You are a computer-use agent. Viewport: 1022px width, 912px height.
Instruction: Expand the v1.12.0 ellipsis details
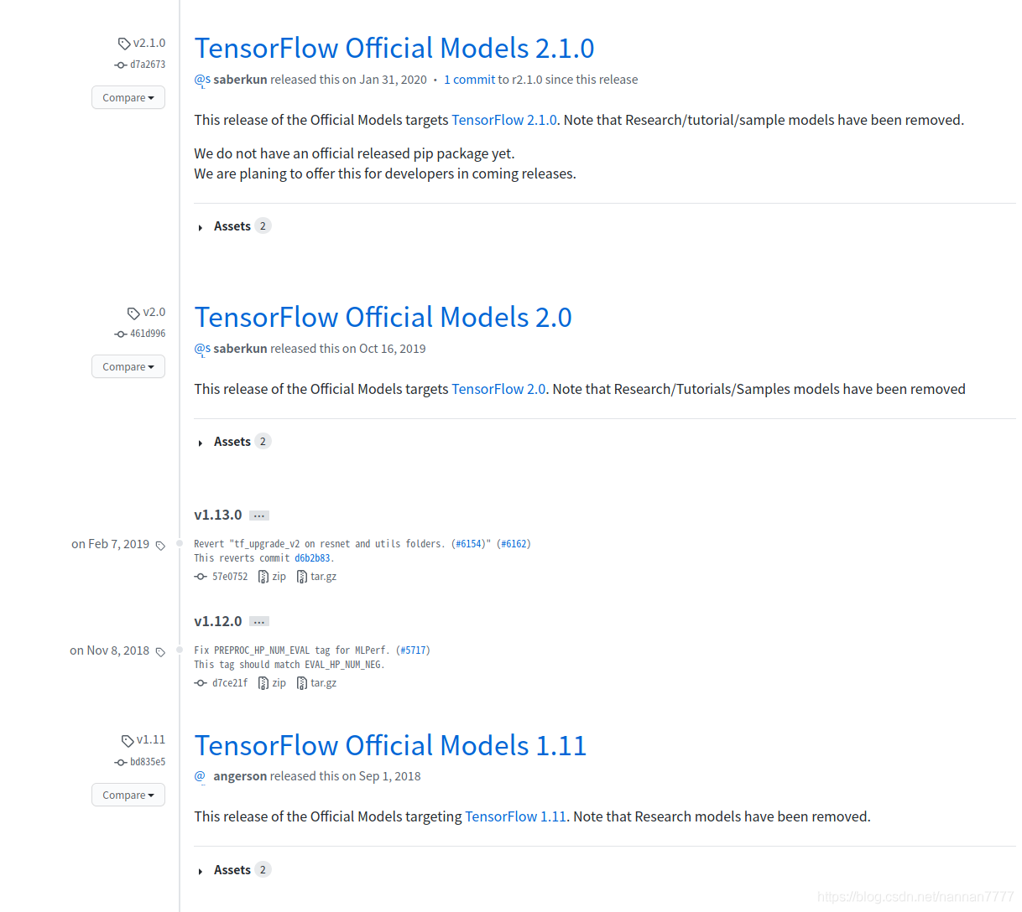click(259, 622)
